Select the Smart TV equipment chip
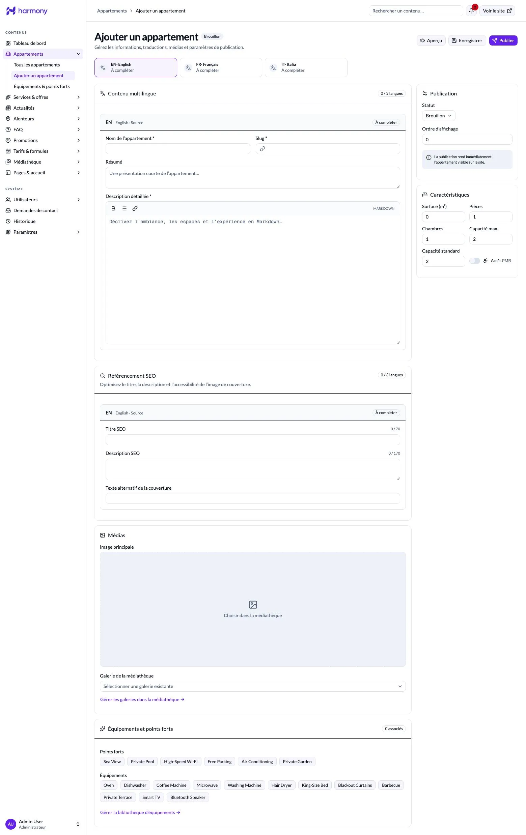 pos(151,797)
